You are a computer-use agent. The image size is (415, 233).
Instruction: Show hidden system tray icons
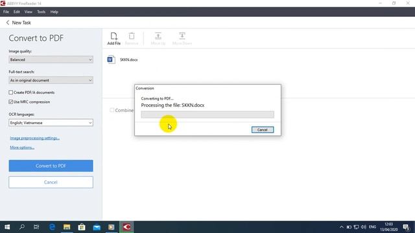click(x=342, y=227)
